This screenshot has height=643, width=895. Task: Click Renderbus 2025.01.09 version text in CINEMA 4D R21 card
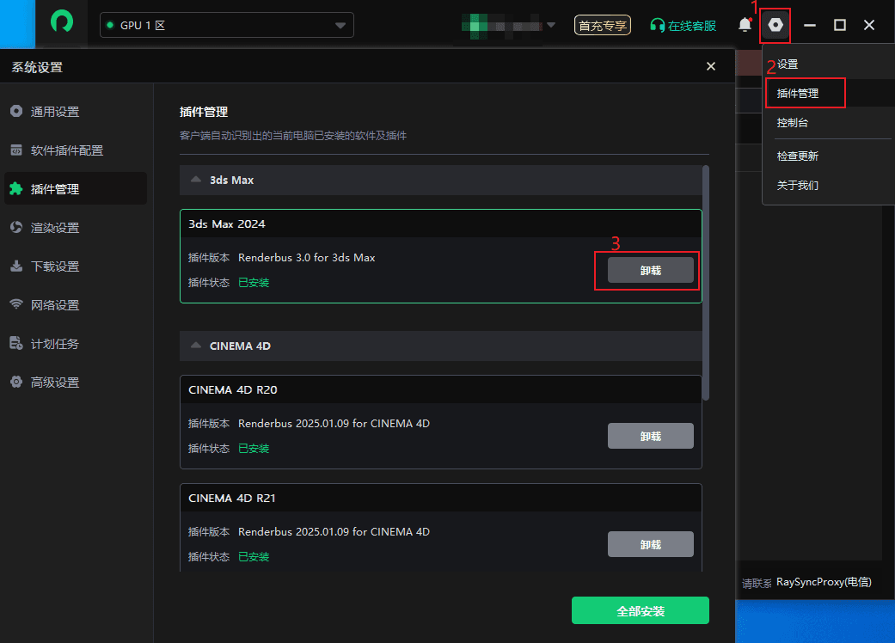point(334,532)
